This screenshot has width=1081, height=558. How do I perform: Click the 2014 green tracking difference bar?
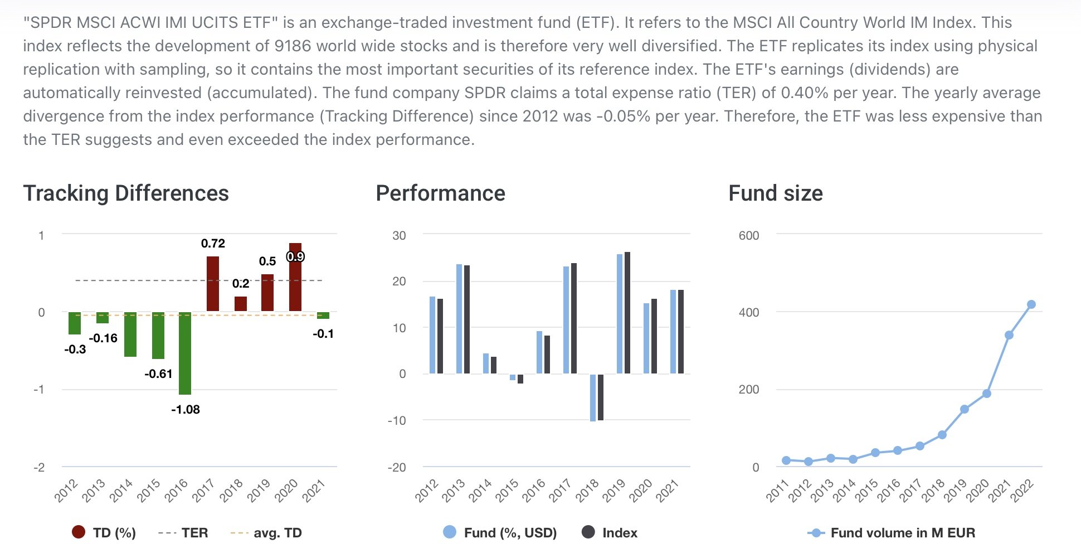(x=130, y=334)
